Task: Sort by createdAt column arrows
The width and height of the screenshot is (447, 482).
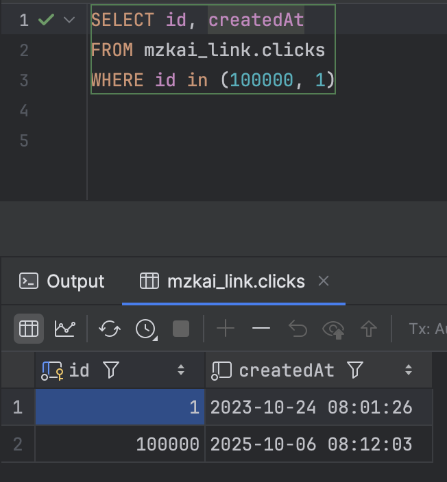Action: pyautogui.click(x=409, y=370)
